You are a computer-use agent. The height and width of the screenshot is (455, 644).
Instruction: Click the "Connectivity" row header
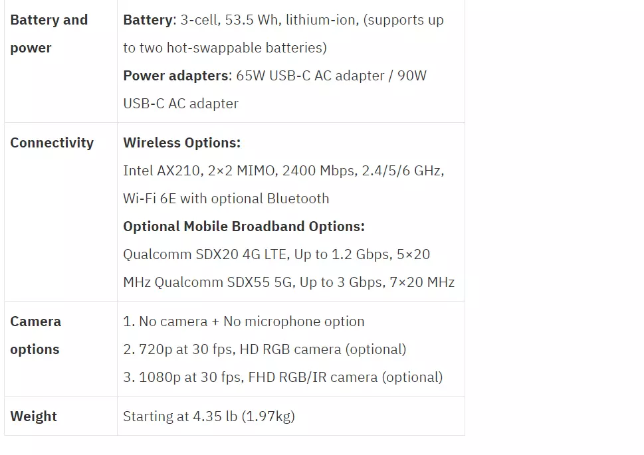pos(52,143)
